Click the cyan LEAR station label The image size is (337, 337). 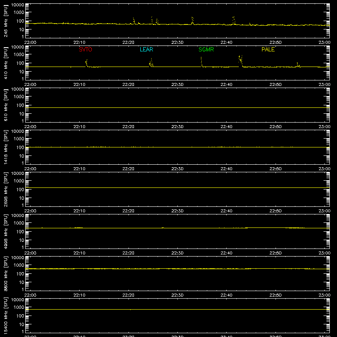146,49
